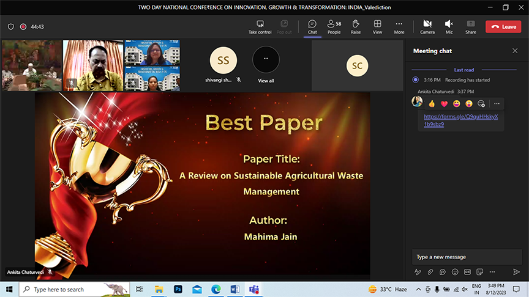Open the View layout menu
The height and width of the screenshot is (297, 529).
377,26
